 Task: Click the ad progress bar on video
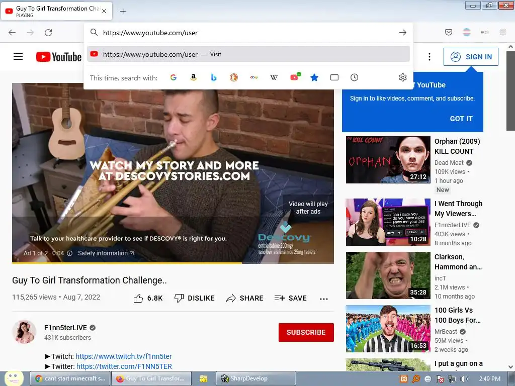(173, 262)
